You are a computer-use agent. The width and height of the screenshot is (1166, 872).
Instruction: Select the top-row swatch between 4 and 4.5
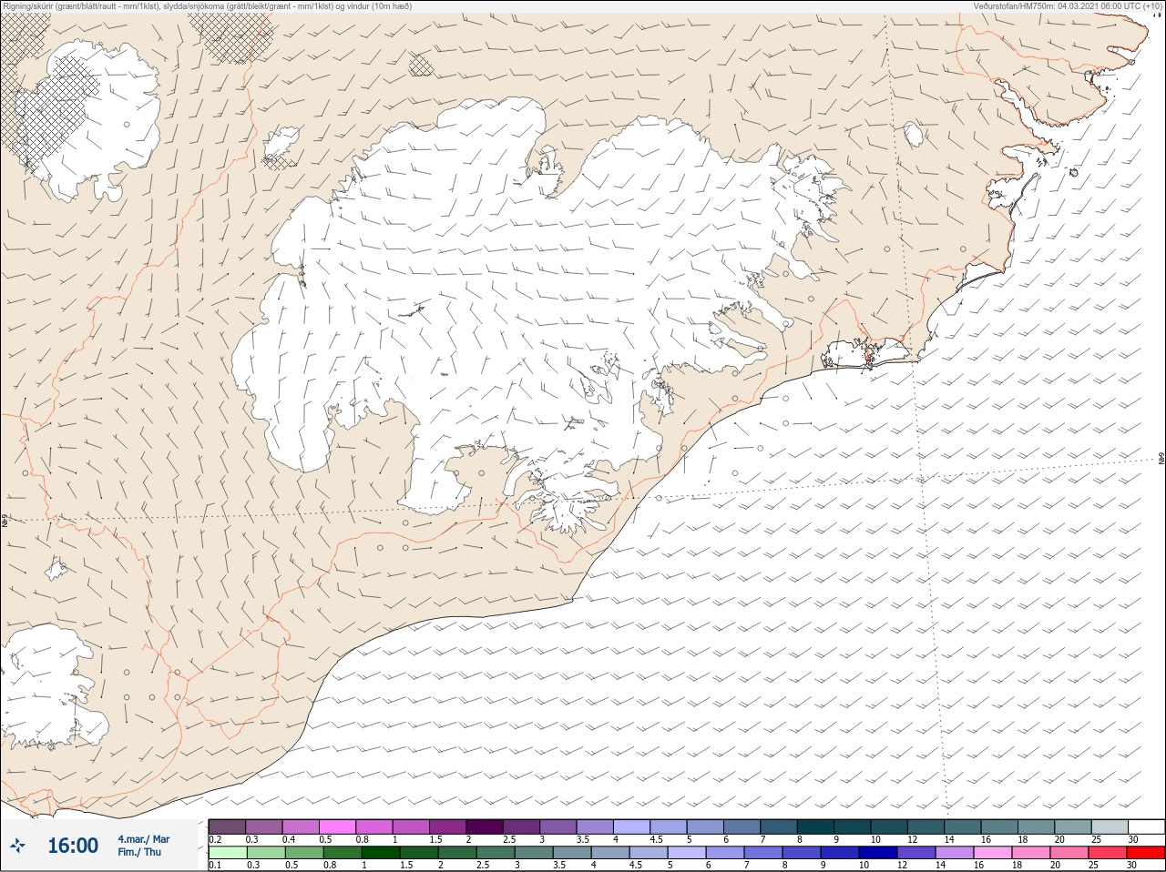pos(631,826)
